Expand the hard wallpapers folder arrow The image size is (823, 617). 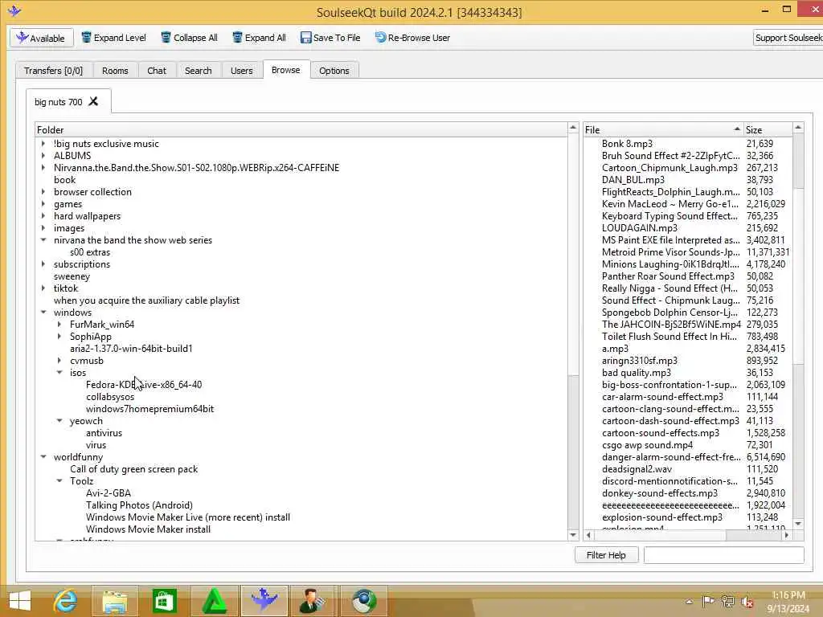(x=43, y=216)
